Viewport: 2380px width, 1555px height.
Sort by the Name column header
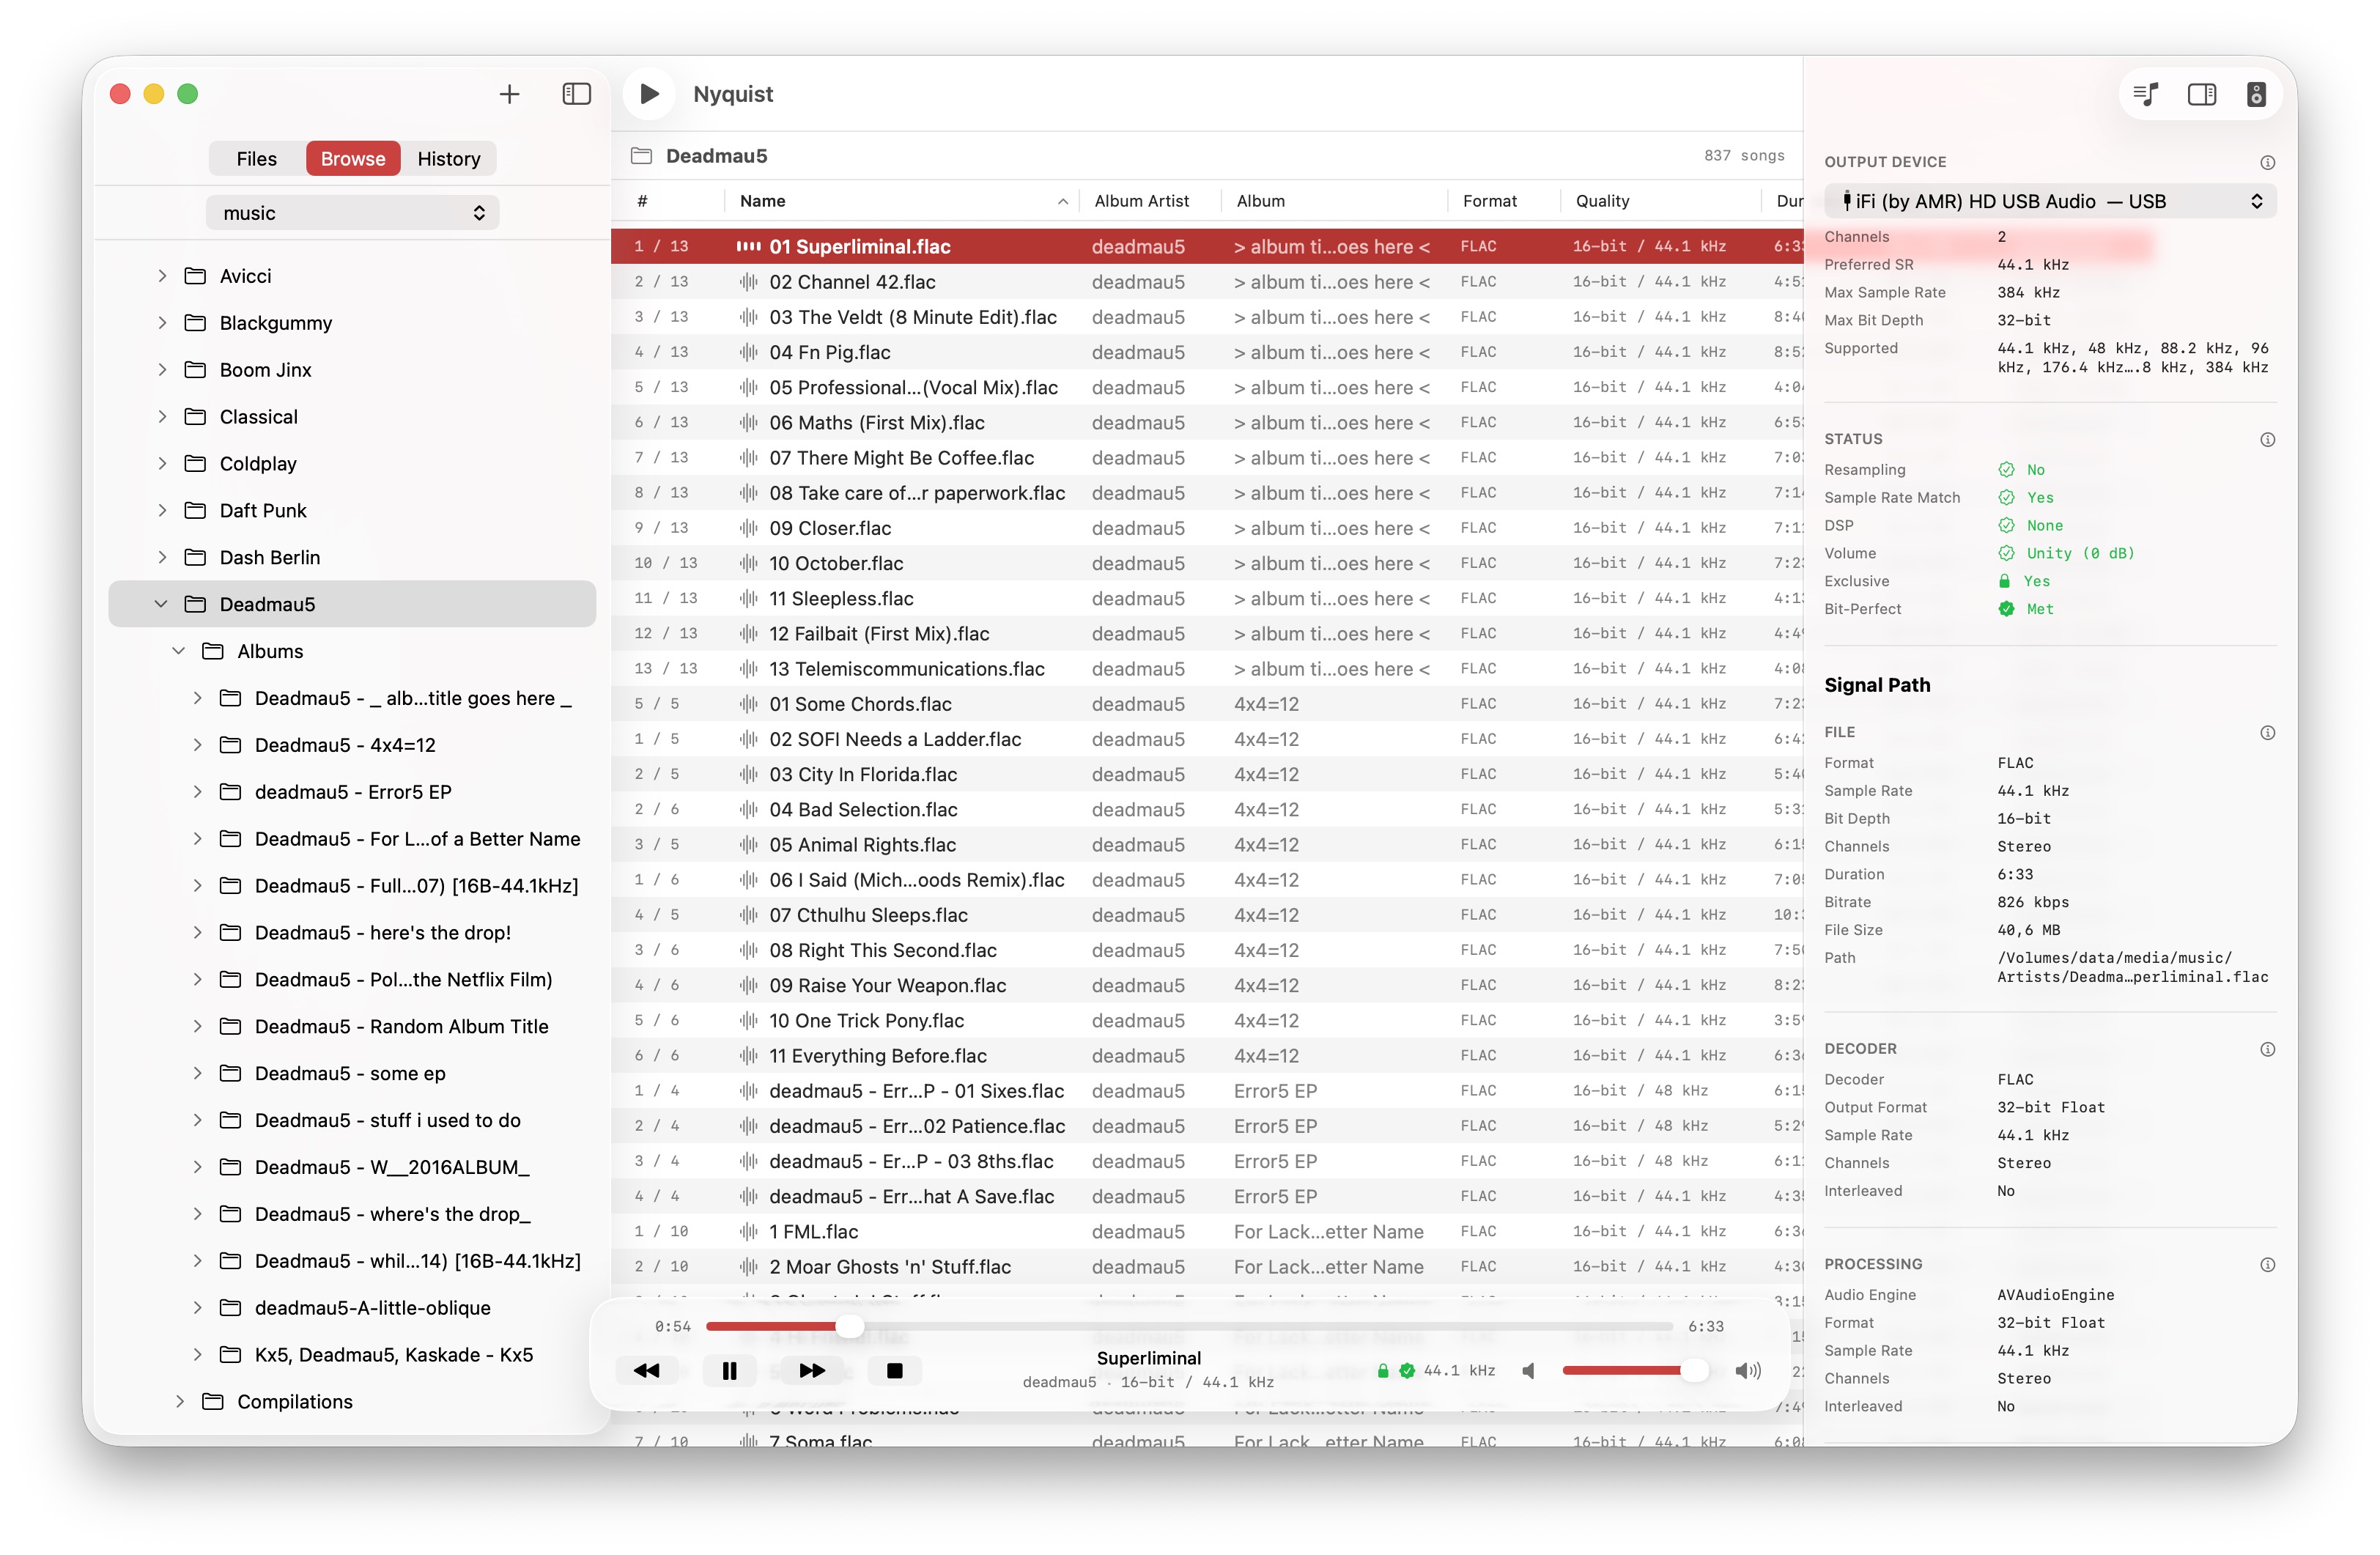[902, 201]
